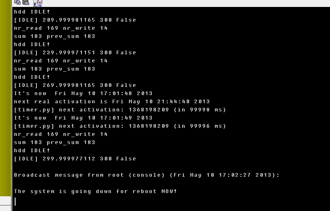Click the IDLE 209.999981165 output line
The height and width of the screenshot is (211, 330).
click(x=75, y=20)
